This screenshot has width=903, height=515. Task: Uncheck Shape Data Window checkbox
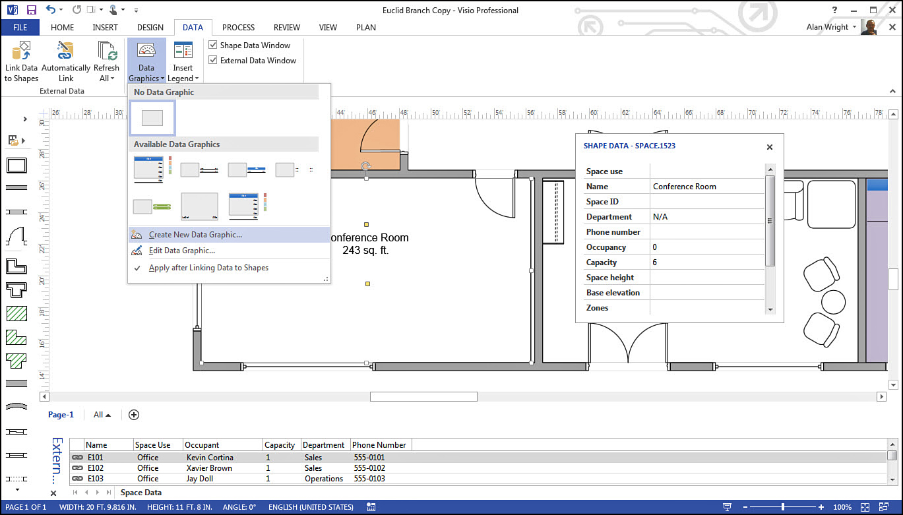(213, 45)
